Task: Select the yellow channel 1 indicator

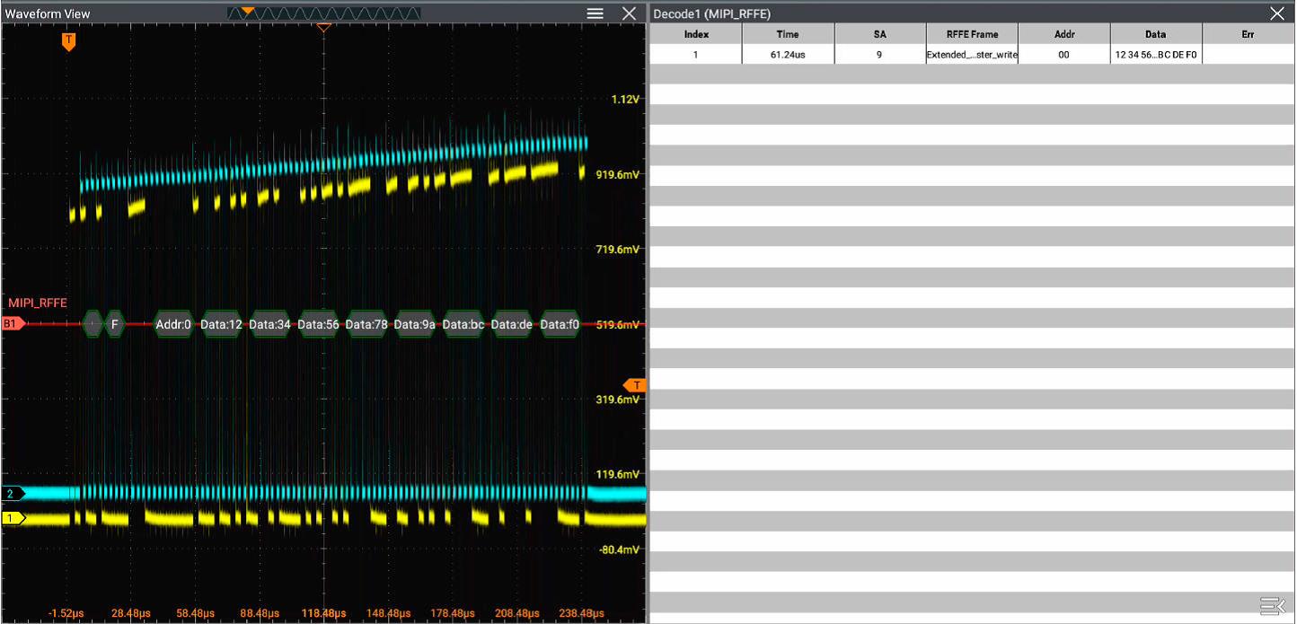Action: click(x=13, y=518)
